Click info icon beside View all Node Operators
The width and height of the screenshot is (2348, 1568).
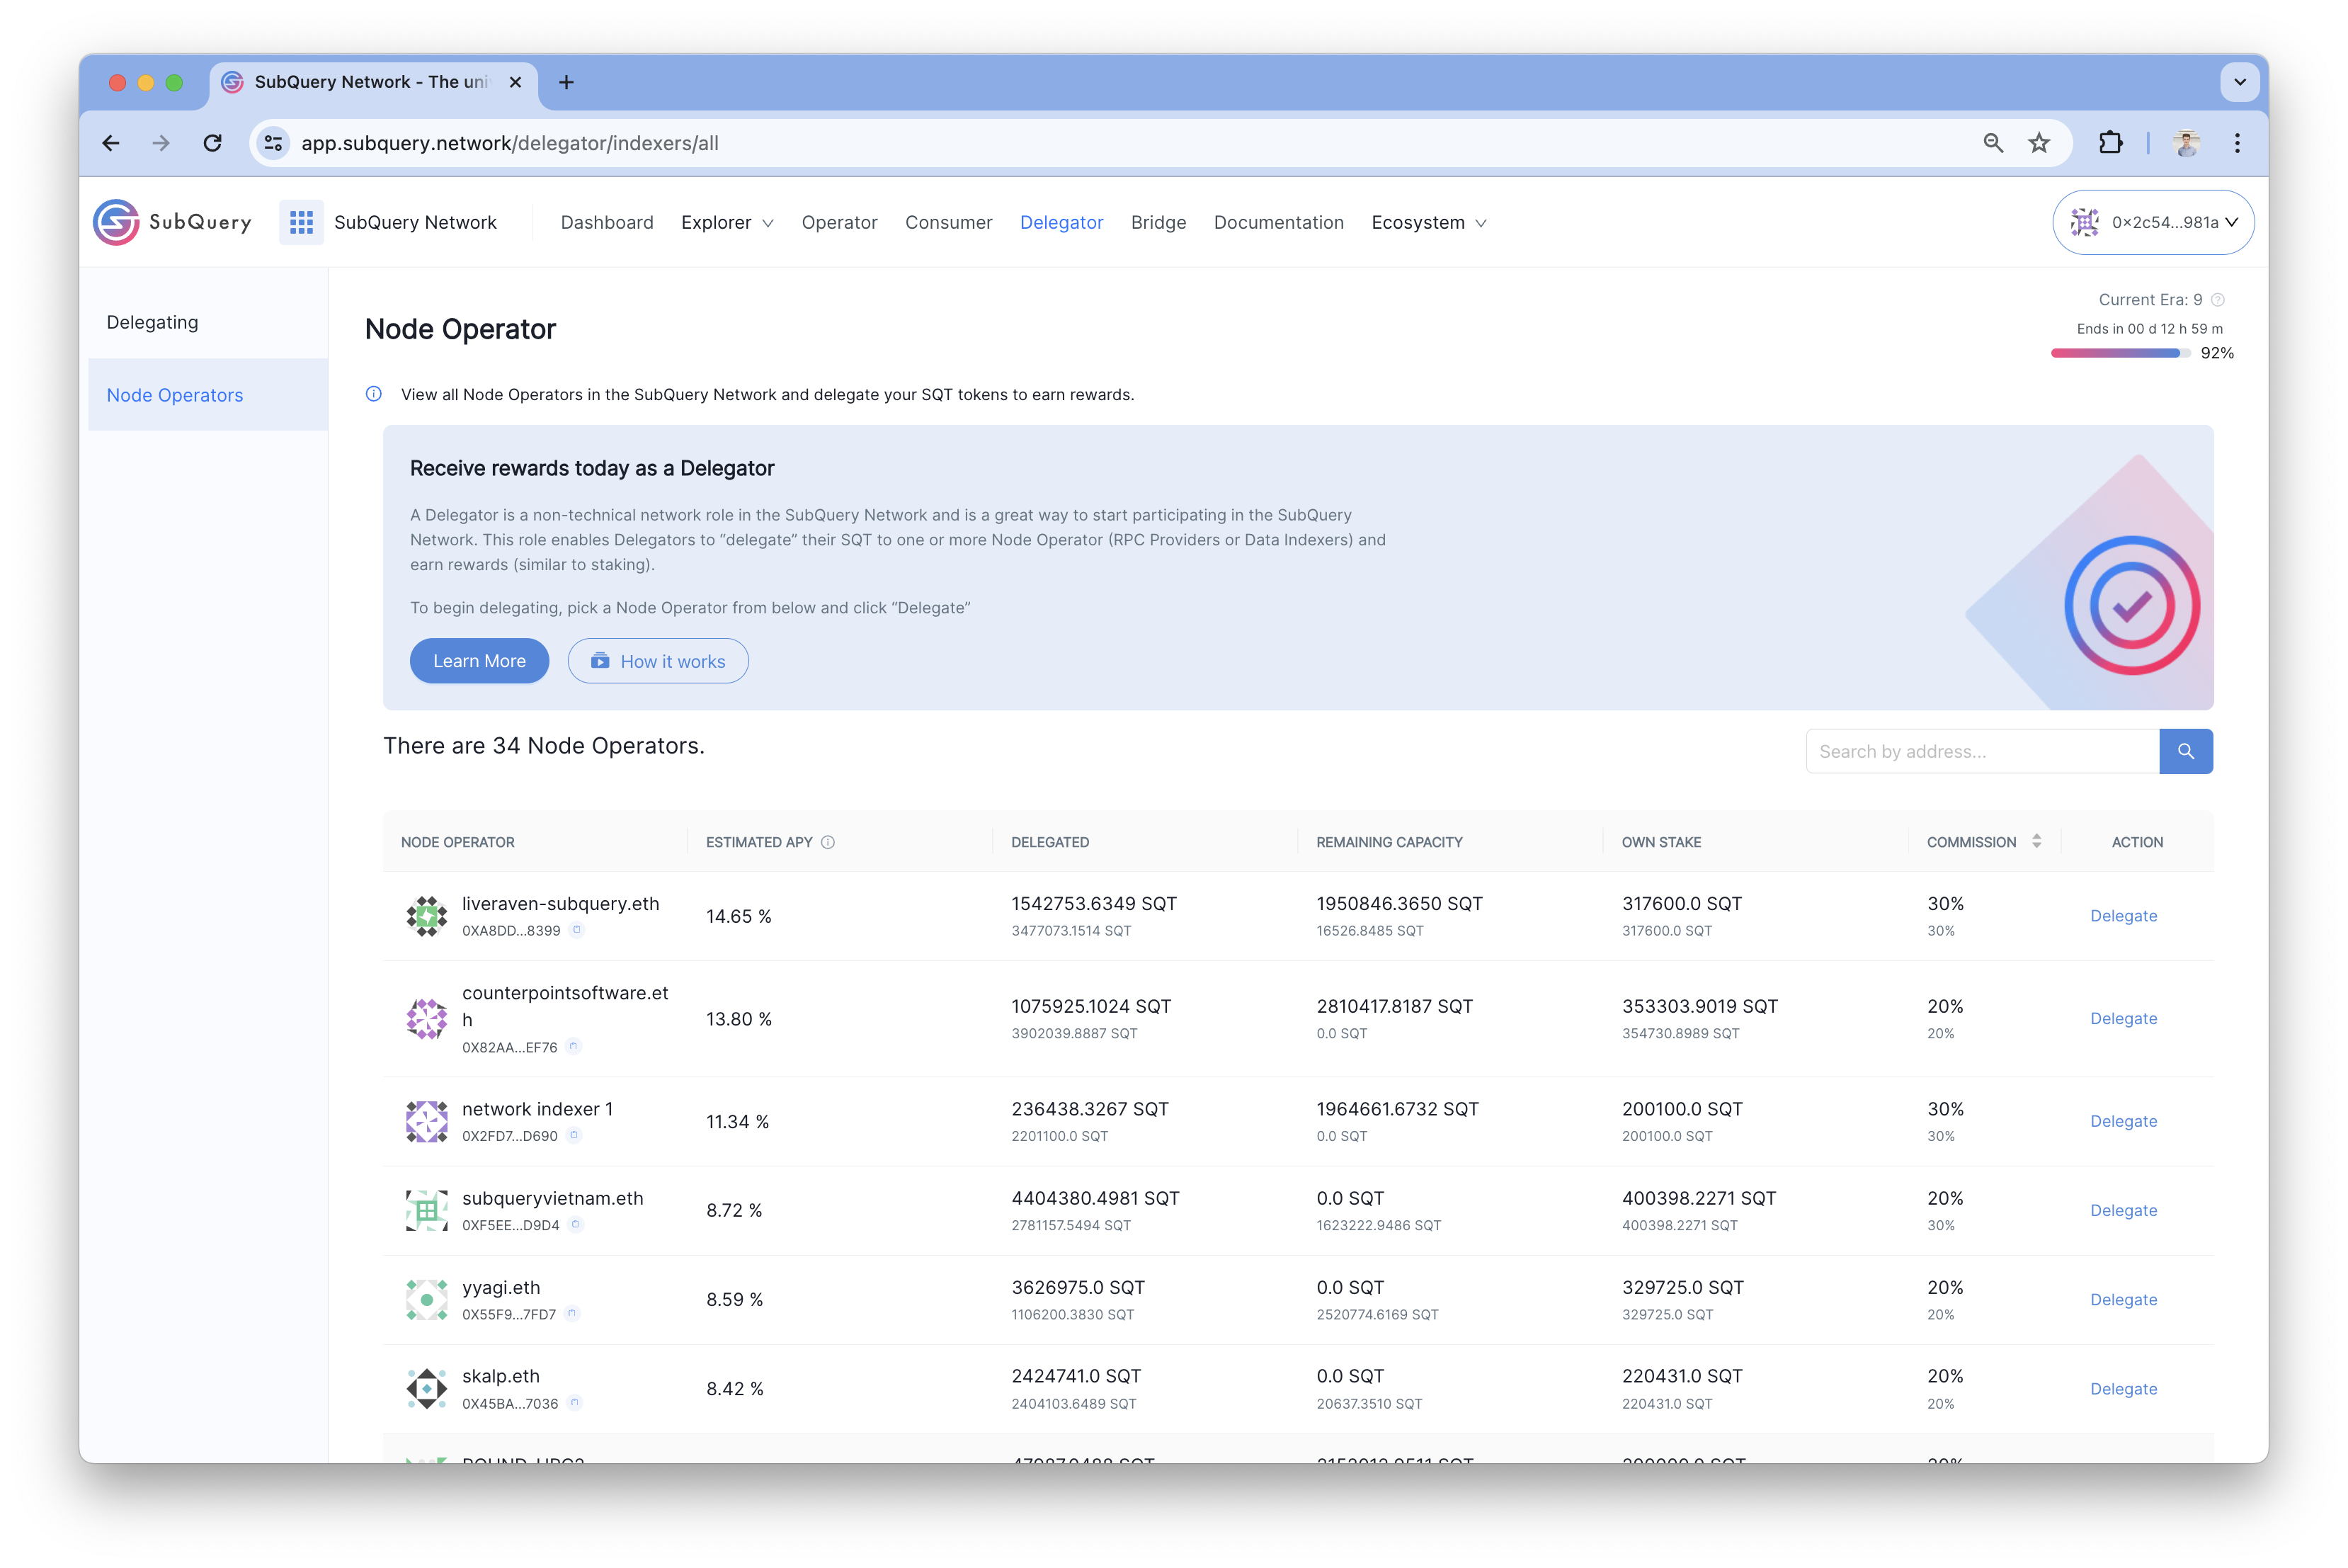pos(374,394)
